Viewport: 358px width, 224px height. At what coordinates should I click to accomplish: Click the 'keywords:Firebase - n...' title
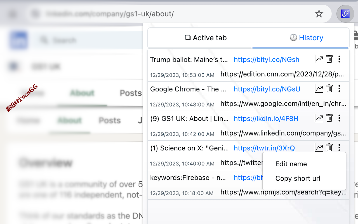pos(188,178)
